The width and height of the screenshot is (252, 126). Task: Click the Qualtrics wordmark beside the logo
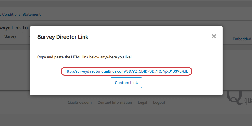[248, 101]
